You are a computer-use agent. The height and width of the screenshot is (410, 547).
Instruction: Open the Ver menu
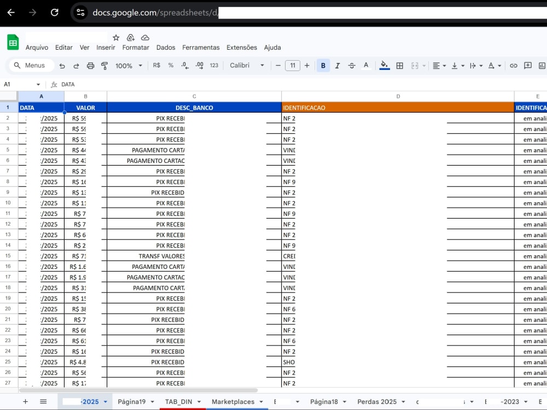point(84,48)
